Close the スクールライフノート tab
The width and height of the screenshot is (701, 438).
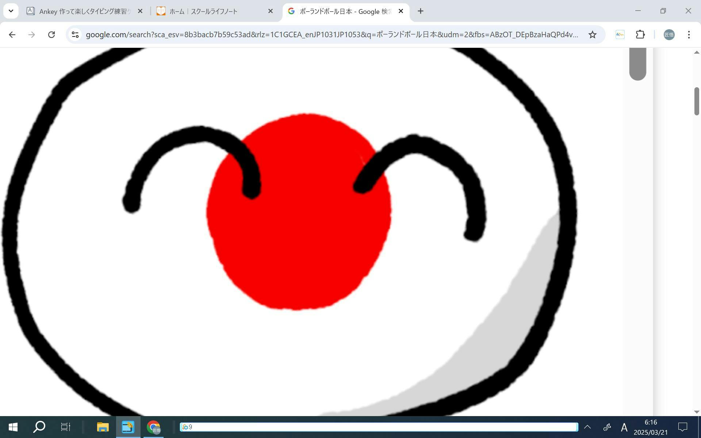[x=271, y=11]
